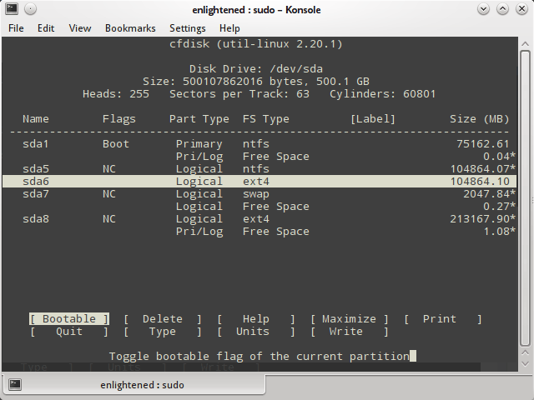Toggle the Bootable flag option
The height and width of the screenshot is (400, 534).
pyautogui.click(x=69, y=319)
